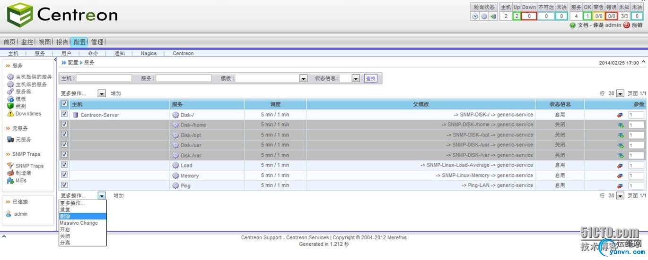
Task: Click the top 增加 add link
Action: (x=116, y=93)
